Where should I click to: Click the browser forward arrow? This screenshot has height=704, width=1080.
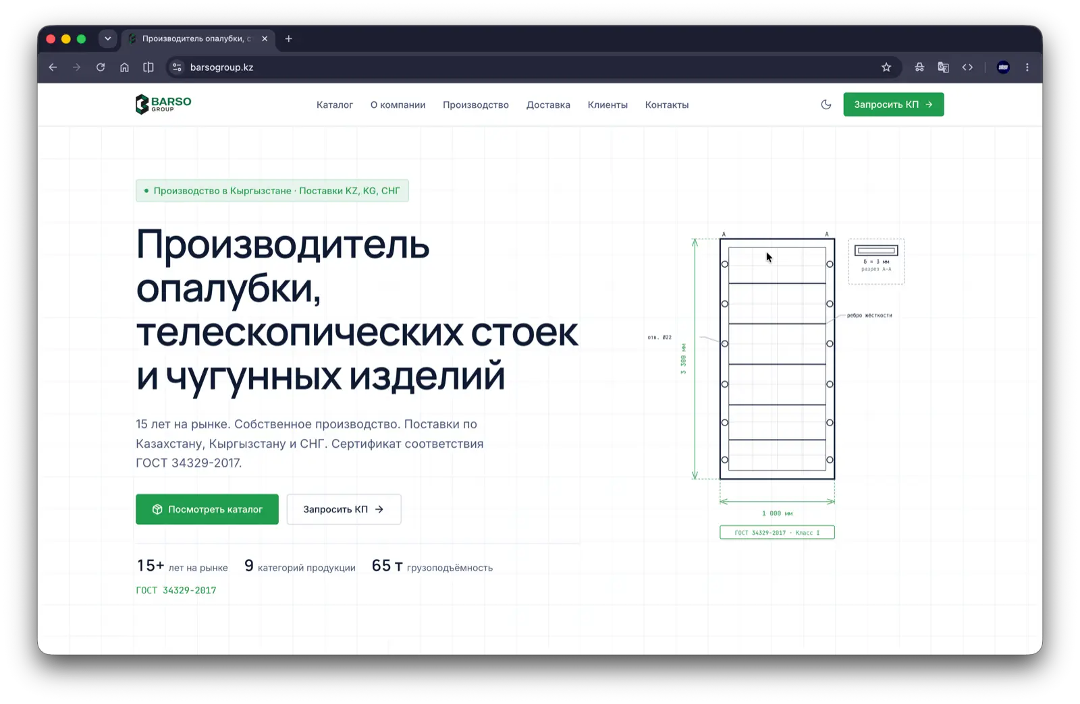pos(76,67)
